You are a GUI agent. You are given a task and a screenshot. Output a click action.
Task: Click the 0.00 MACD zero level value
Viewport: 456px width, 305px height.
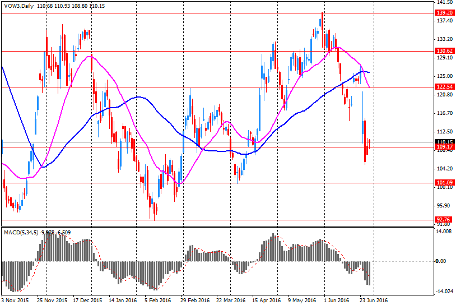[441, 261]
